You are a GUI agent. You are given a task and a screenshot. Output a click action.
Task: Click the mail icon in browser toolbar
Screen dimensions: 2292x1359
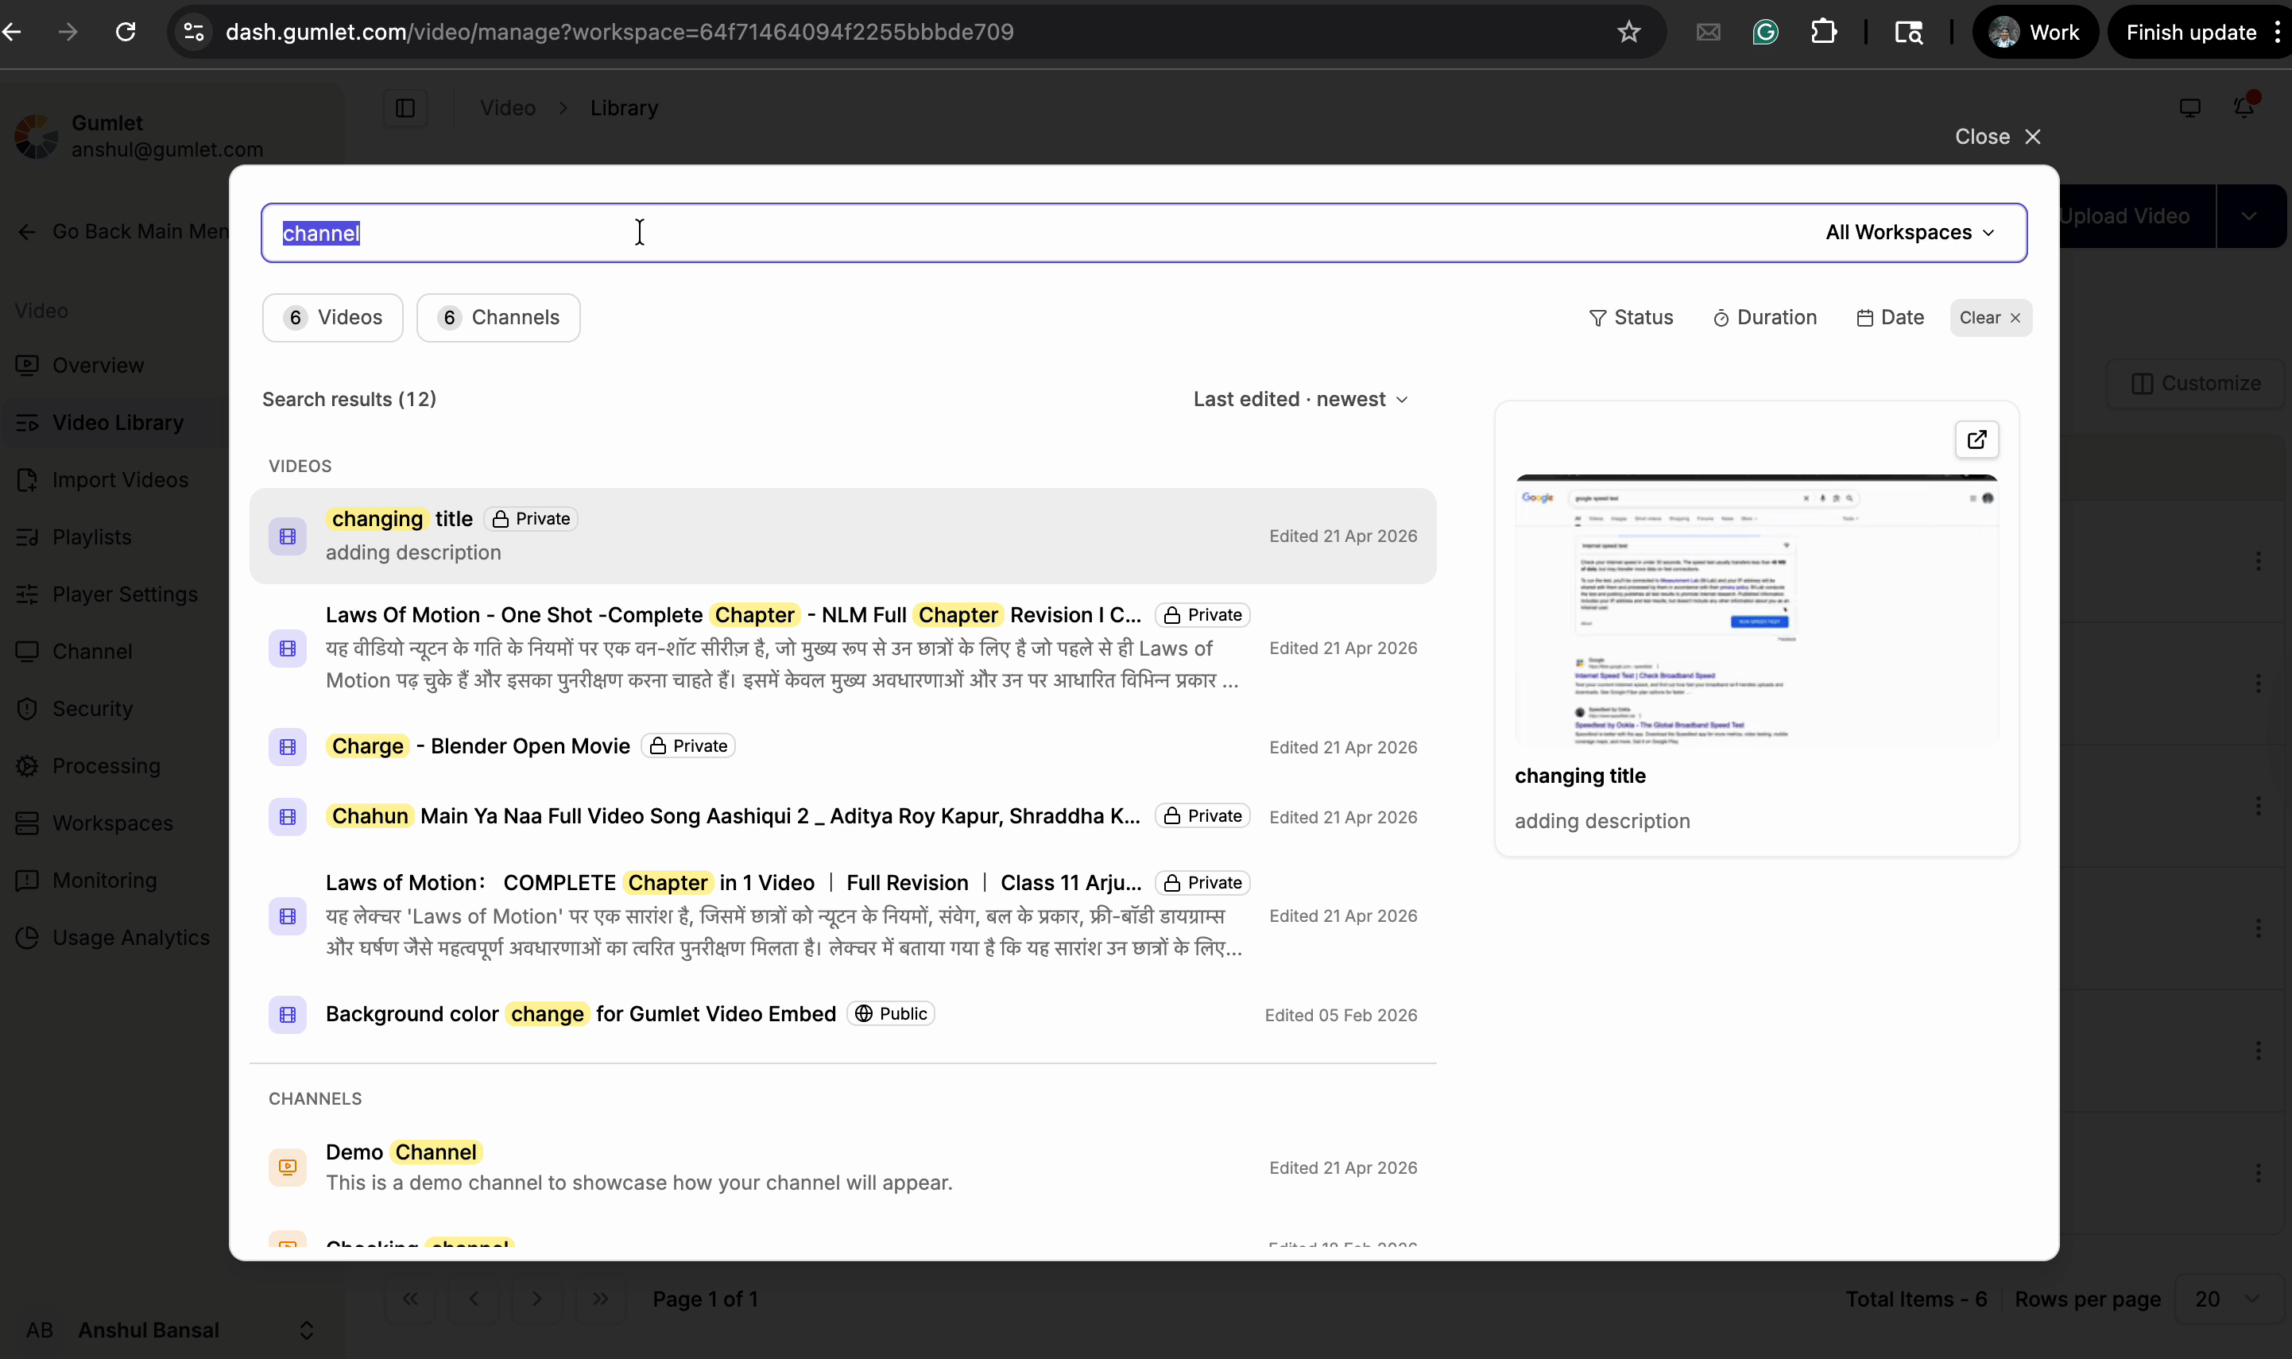point(1708,32)
